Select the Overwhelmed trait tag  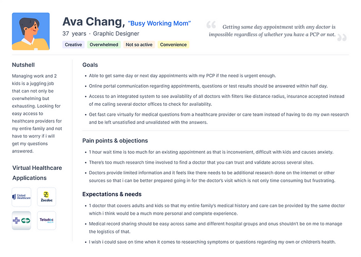tap(104, 44)
